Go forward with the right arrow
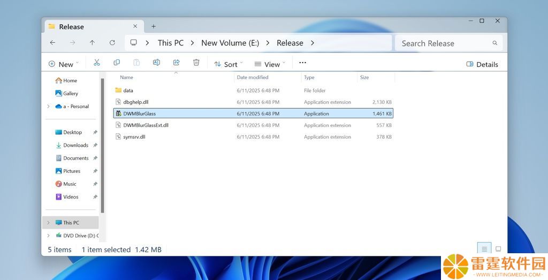 coord(72,43)
